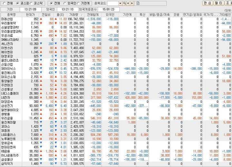
Task: Select the KB금융 stock row
Action: point(116,151)
